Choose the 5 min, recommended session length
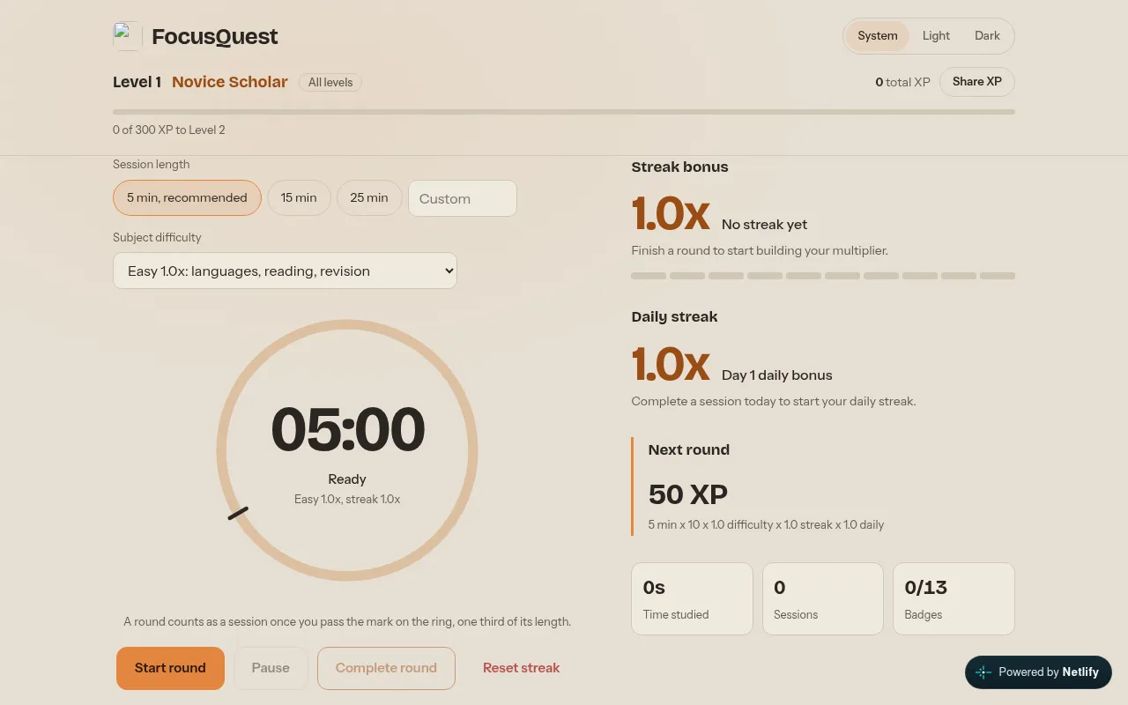Viewport: 1128px width, 705px height. [x=187, y=197]
